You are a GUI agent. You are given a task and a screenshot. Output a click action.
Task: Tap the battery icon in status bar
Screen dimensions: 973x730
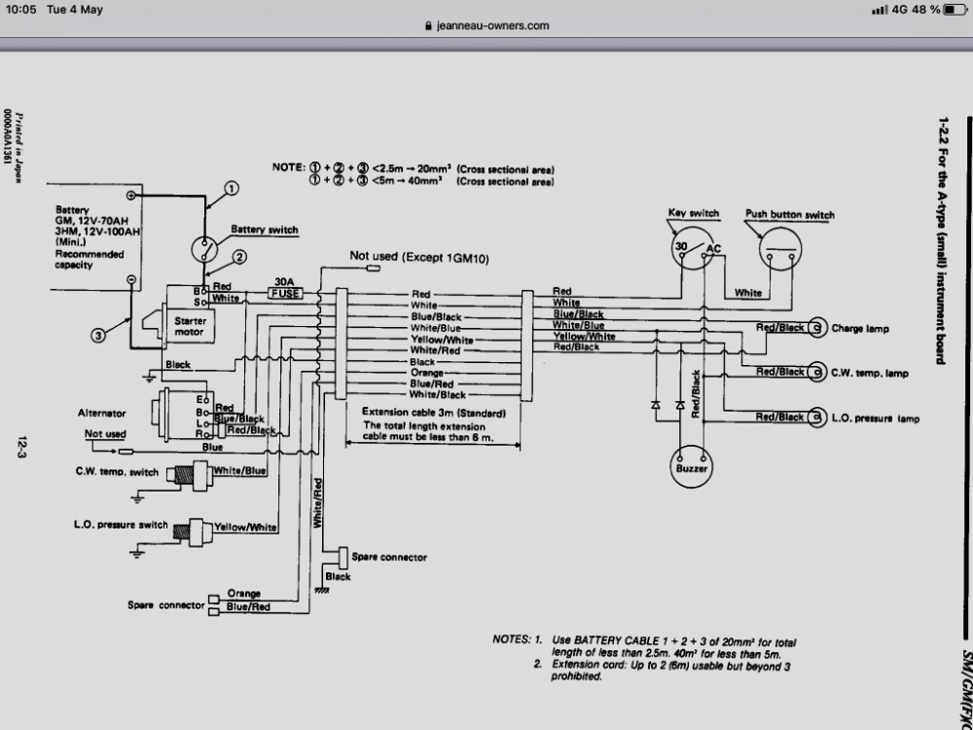pos(955,10)
